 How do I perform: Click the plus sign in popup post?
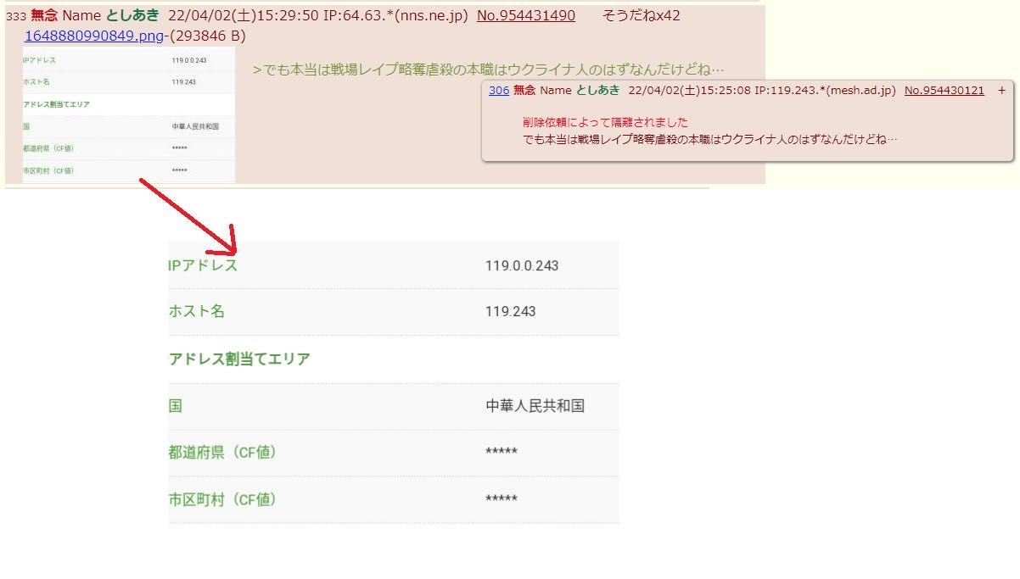point(1001,90)
